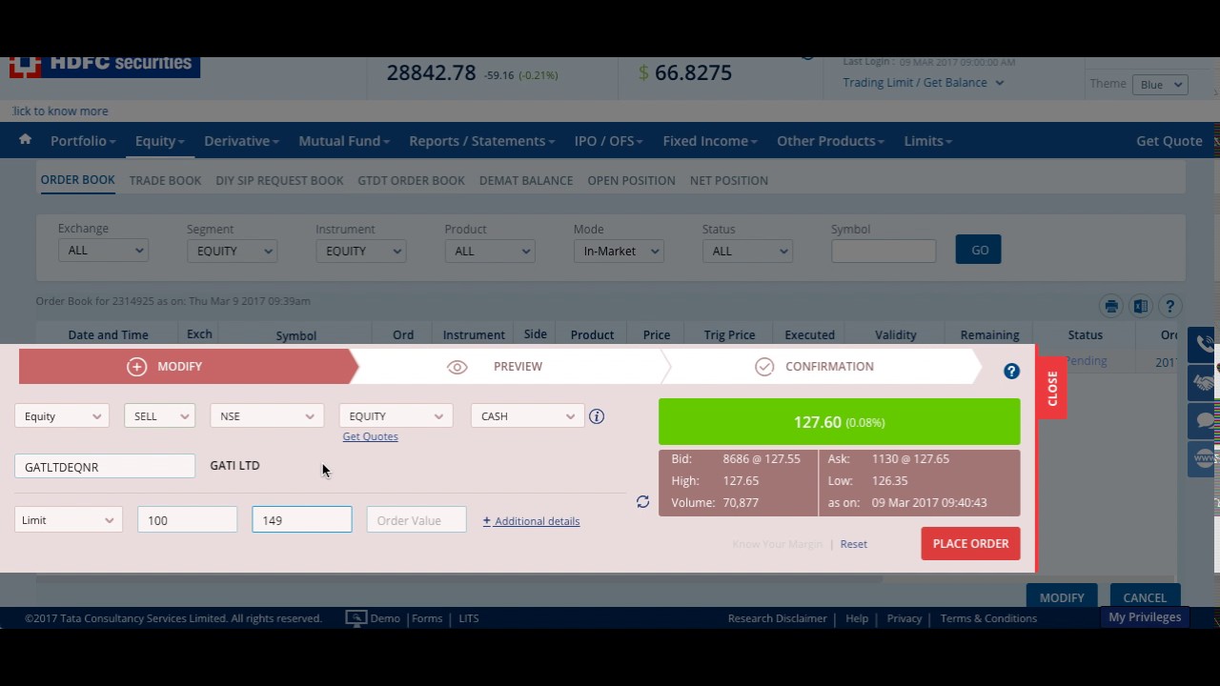Open the Portfolio menu
Screen dimensions: 1220x686
[83, 140]
